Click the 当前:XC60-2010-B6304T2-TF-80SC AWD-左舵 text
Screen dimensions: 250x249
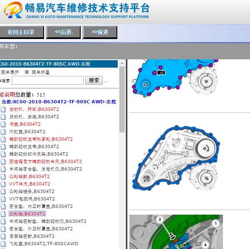(x=59, y=102)
